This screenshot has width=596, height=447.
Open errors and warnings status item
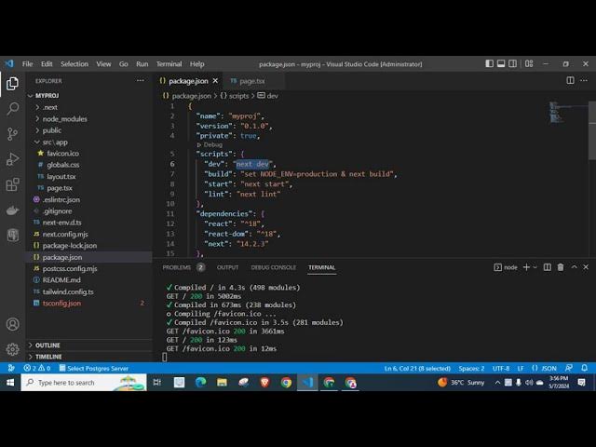[37, 368]
